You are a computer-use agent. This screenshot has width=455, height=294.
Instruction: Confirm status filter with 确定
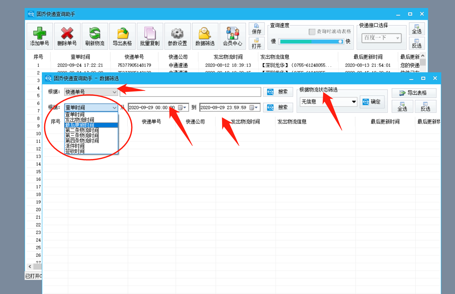(372, 102)
